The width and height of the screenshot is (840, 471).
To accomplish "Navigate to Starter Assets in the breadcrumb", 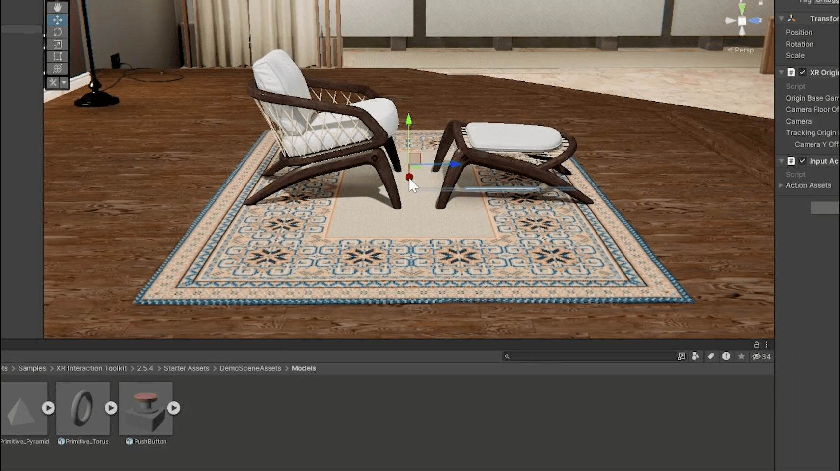I will coord(187,368).
